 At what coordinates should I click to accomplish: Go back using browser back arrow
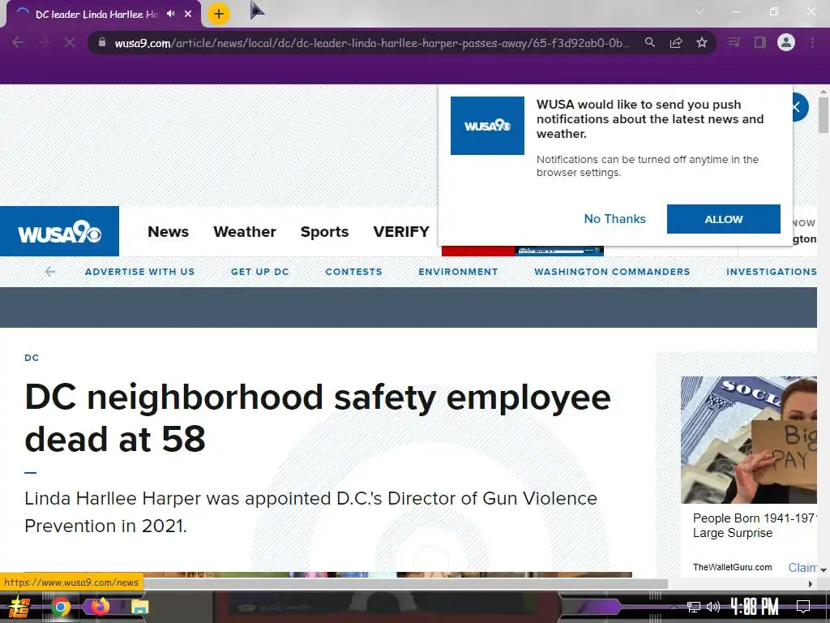point(18,42)
